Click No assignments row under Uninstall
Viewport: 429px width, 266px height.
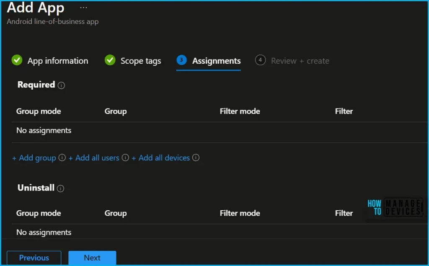click(220, 232)
